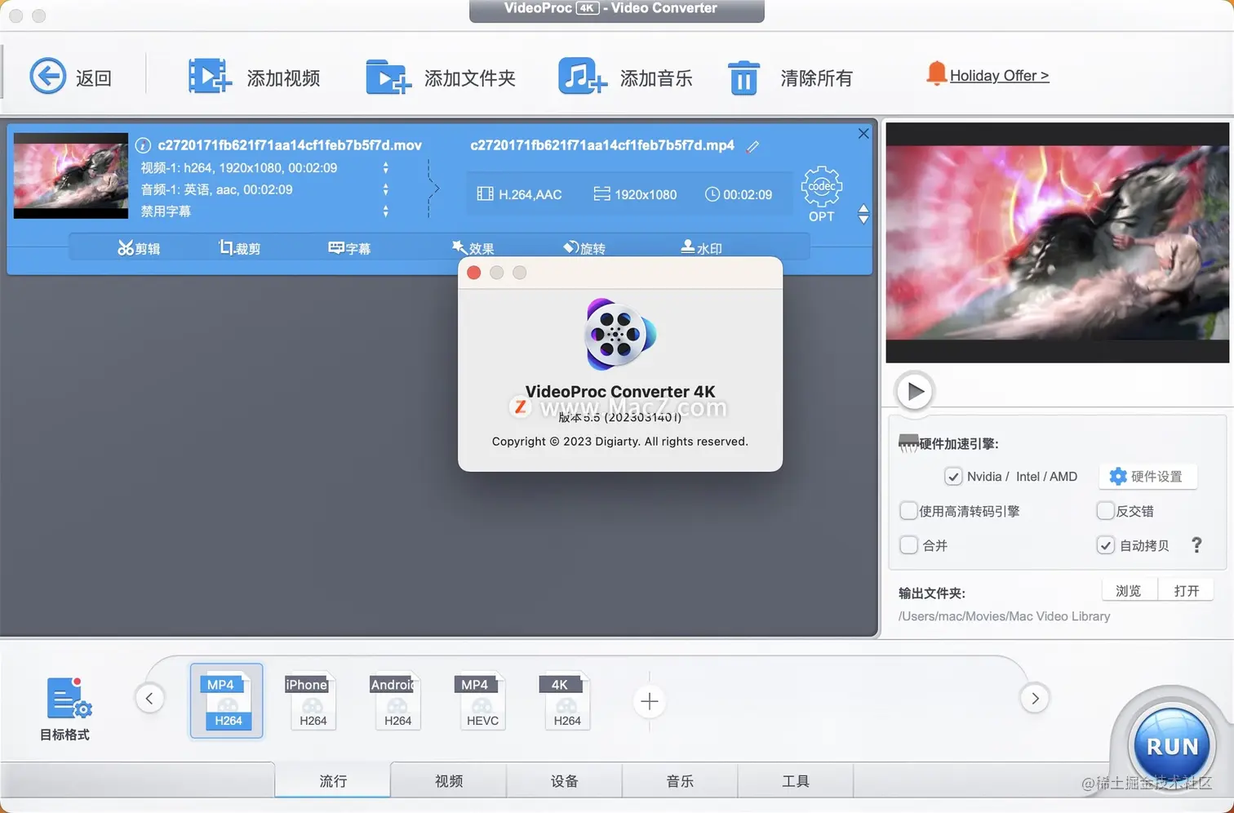This screenshot has height=813, width=1234.
Task: Add a 水印 (Watermark) to the video
Action: (700, 247)
